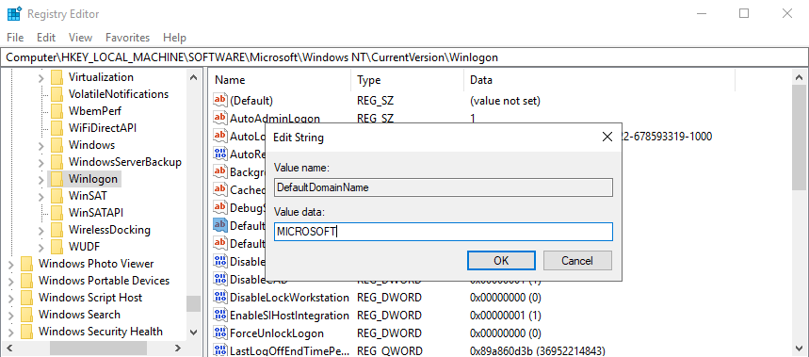Click the WirelessDocking folder icon
This screenshot has height=357, width=809.
[x=57, y=230]
